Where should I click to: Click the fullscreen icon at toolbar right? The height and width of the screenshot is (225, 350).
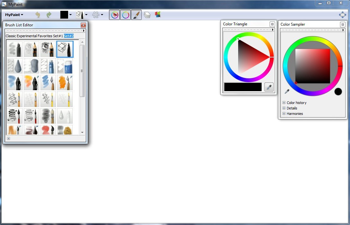point(342,15)
